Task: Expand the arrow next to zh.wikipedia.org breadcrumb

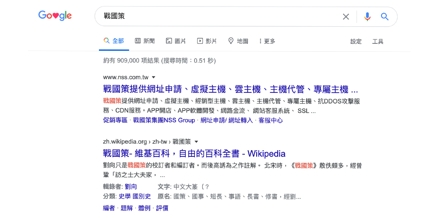Action: point(196,141)
